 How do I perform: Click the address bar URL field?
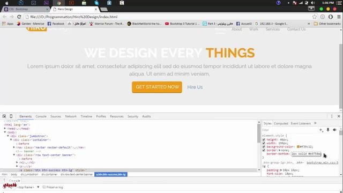tap(168, 17)
